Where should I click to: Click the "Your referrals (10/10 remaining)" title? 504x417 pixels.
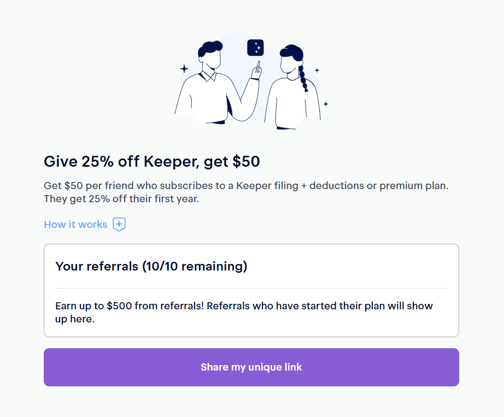click(x=151, y=267)
